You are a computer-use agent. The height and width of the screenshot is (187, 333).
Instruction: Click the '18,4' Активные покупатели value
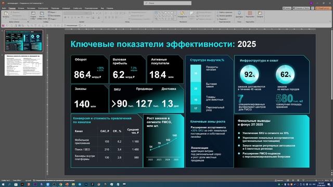[158, 75]
